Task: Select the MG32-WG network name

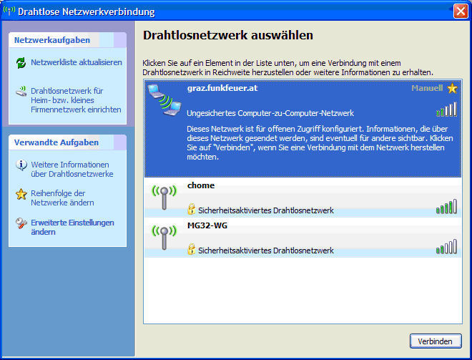Action: coord(207,225)
